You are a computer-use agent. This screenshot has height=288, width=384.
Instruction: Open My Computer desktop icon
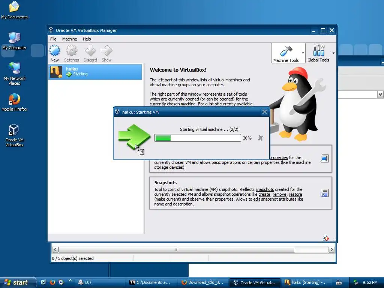click(14, 41)
